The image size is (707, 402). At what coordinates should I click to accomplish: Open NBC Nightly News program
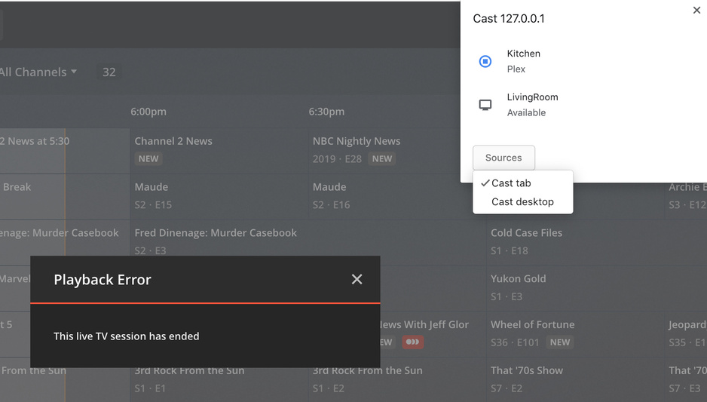(357, 141)
